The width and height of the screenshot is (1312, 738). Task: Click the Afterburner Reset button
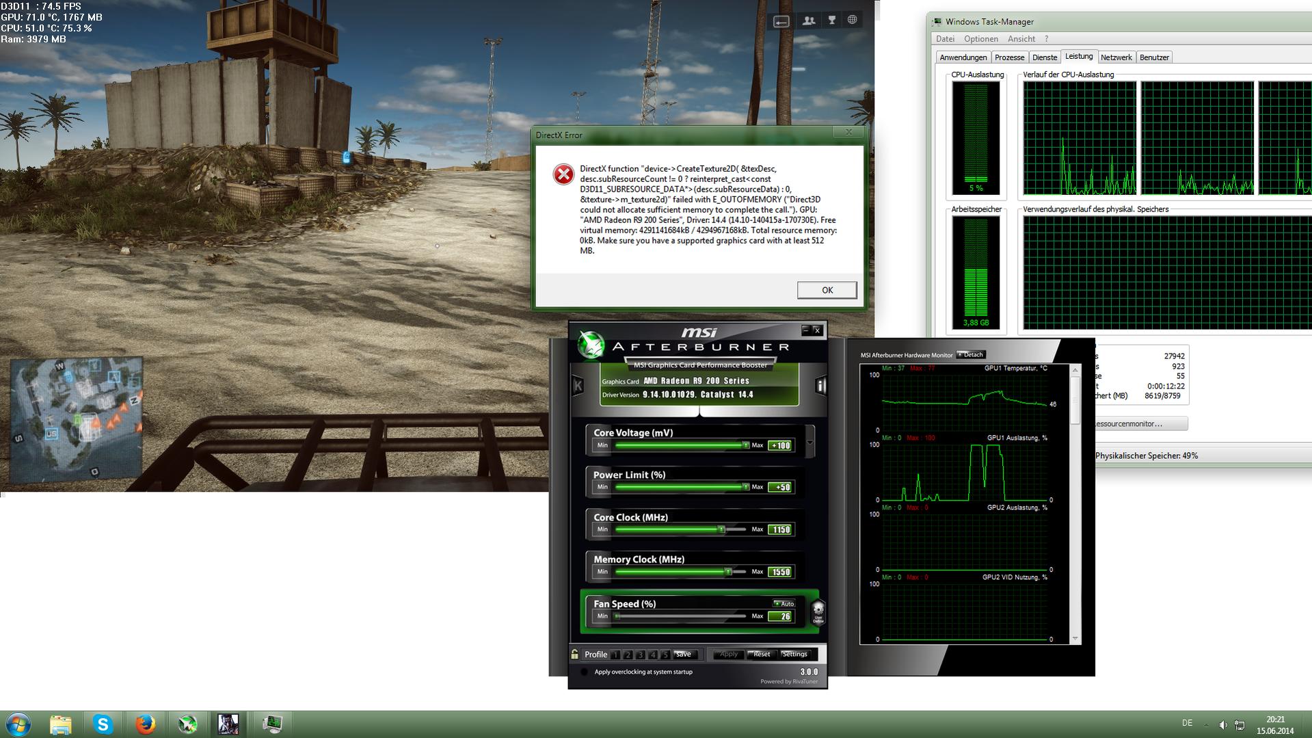(x=761, y=655)
